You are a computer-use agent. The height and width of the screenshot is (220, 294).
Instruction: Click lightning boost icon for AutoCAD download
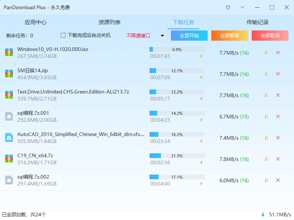(201, 141)
